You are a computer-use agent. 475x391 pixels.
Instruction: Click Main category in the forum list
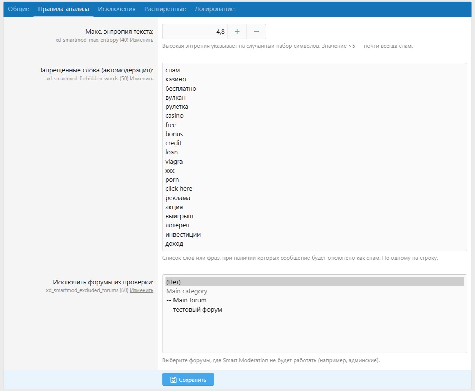(187, 291)
